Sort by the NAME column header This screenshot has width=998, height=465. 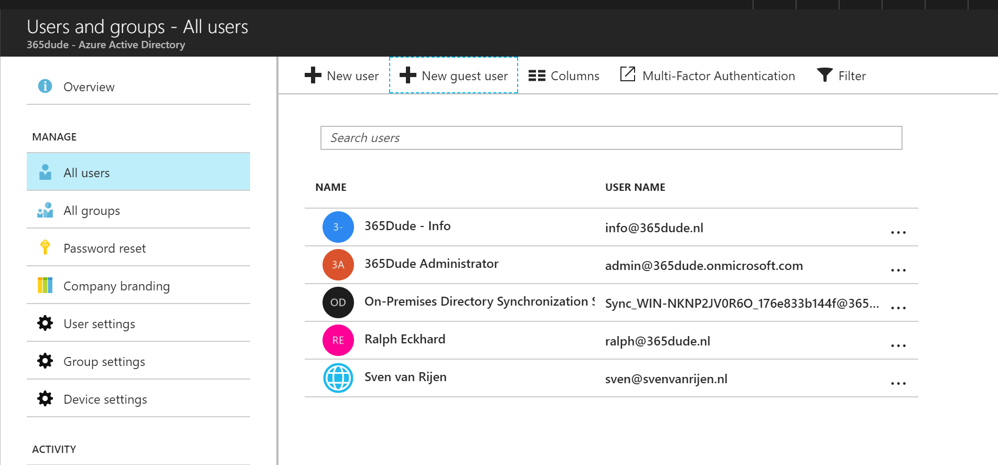click(331, 187)
